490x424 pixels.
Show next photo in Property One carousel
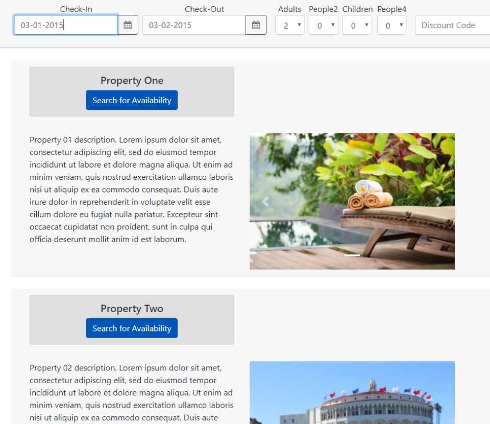(x=439, y=201)
